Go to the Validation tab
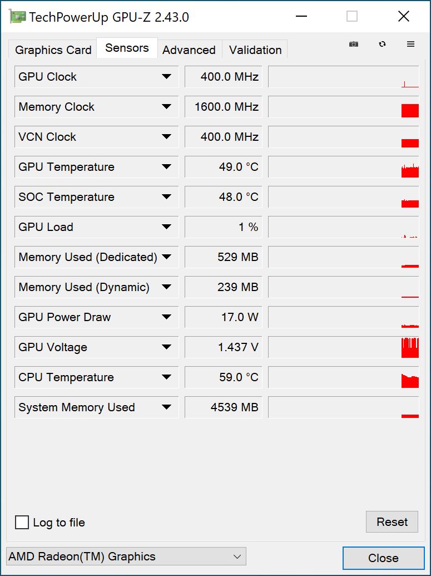This screenshot has width=431, height=576. pyautogui.click(x=255, y=50)
